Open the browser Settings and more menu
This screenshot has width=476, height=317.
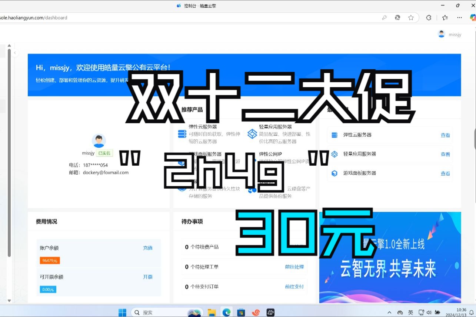(x=460, y=17)
